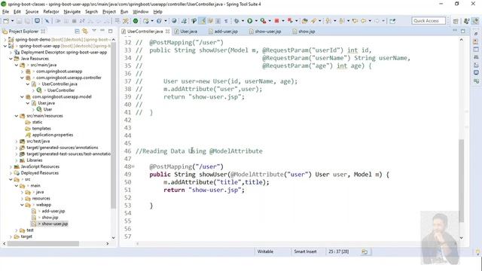Viewport: 482px width, 271px height.
Task: Collapse the spring-boot-user-app project
Action: pos(5,46)
